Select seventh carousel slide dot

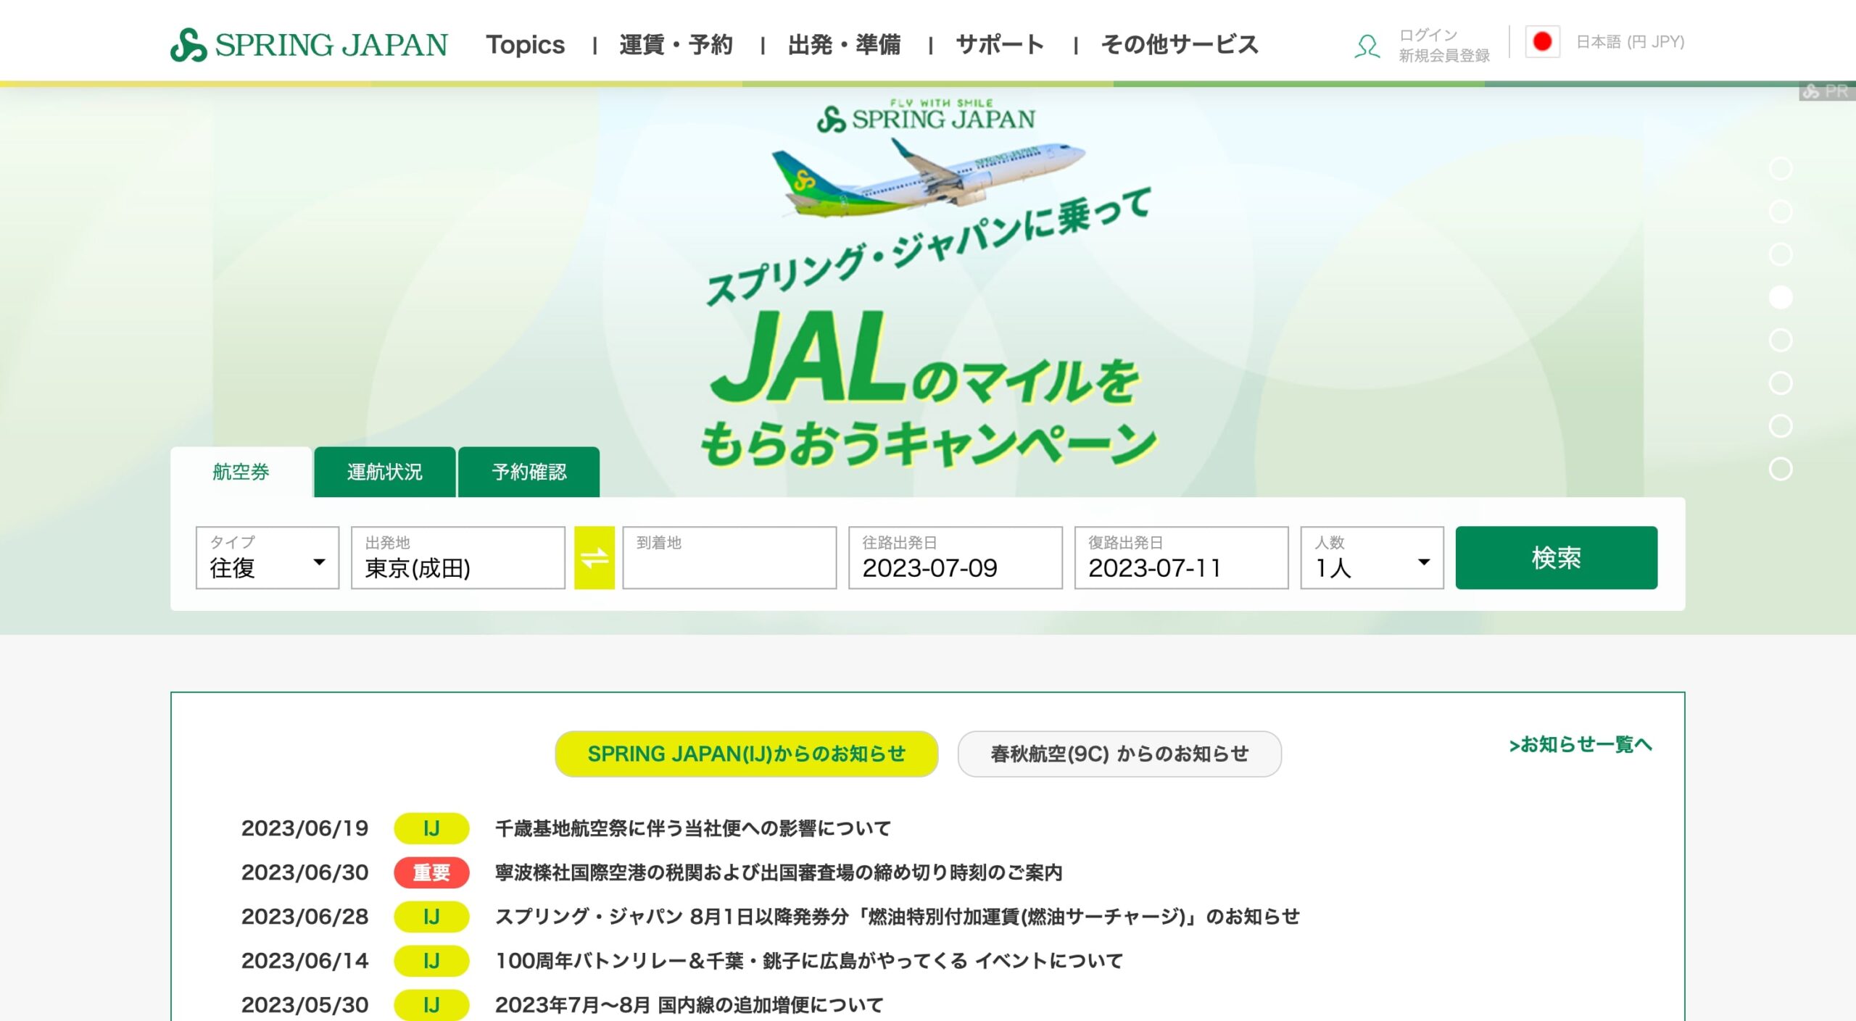coord(1781,425)
